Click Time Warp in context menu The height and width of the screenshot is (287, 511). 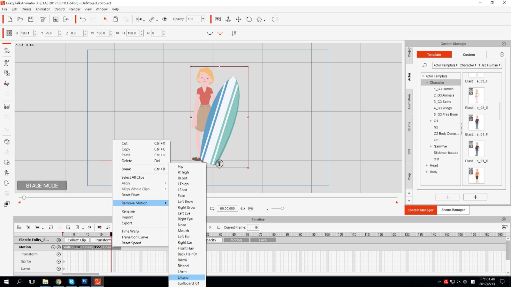[141, 231]
